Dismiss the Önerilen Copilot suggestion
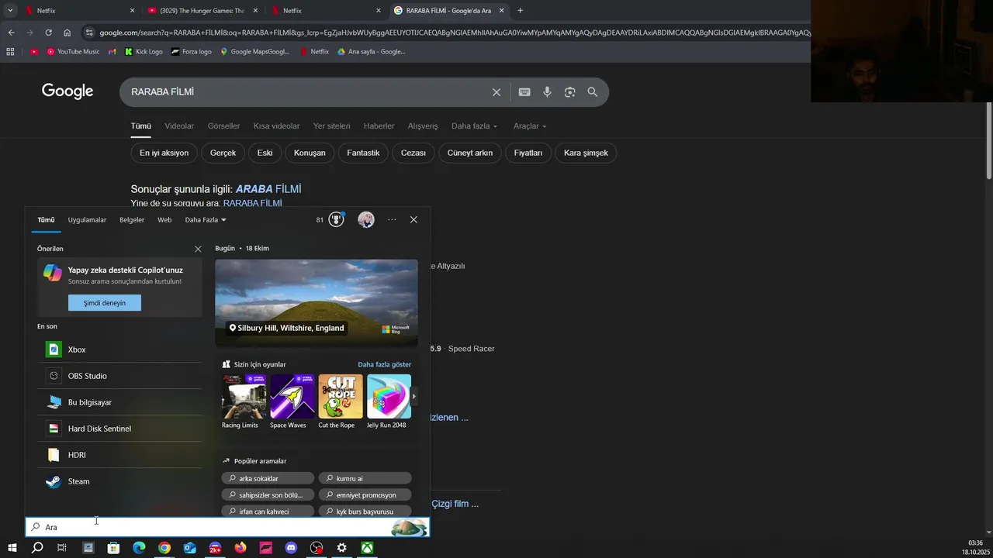The image size is (993, 558). pos(198,250)
